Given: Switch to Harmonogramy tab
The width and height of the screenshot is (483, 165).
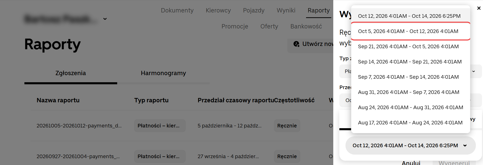Looking at the screenshot, I should click(x=163, y=73).
